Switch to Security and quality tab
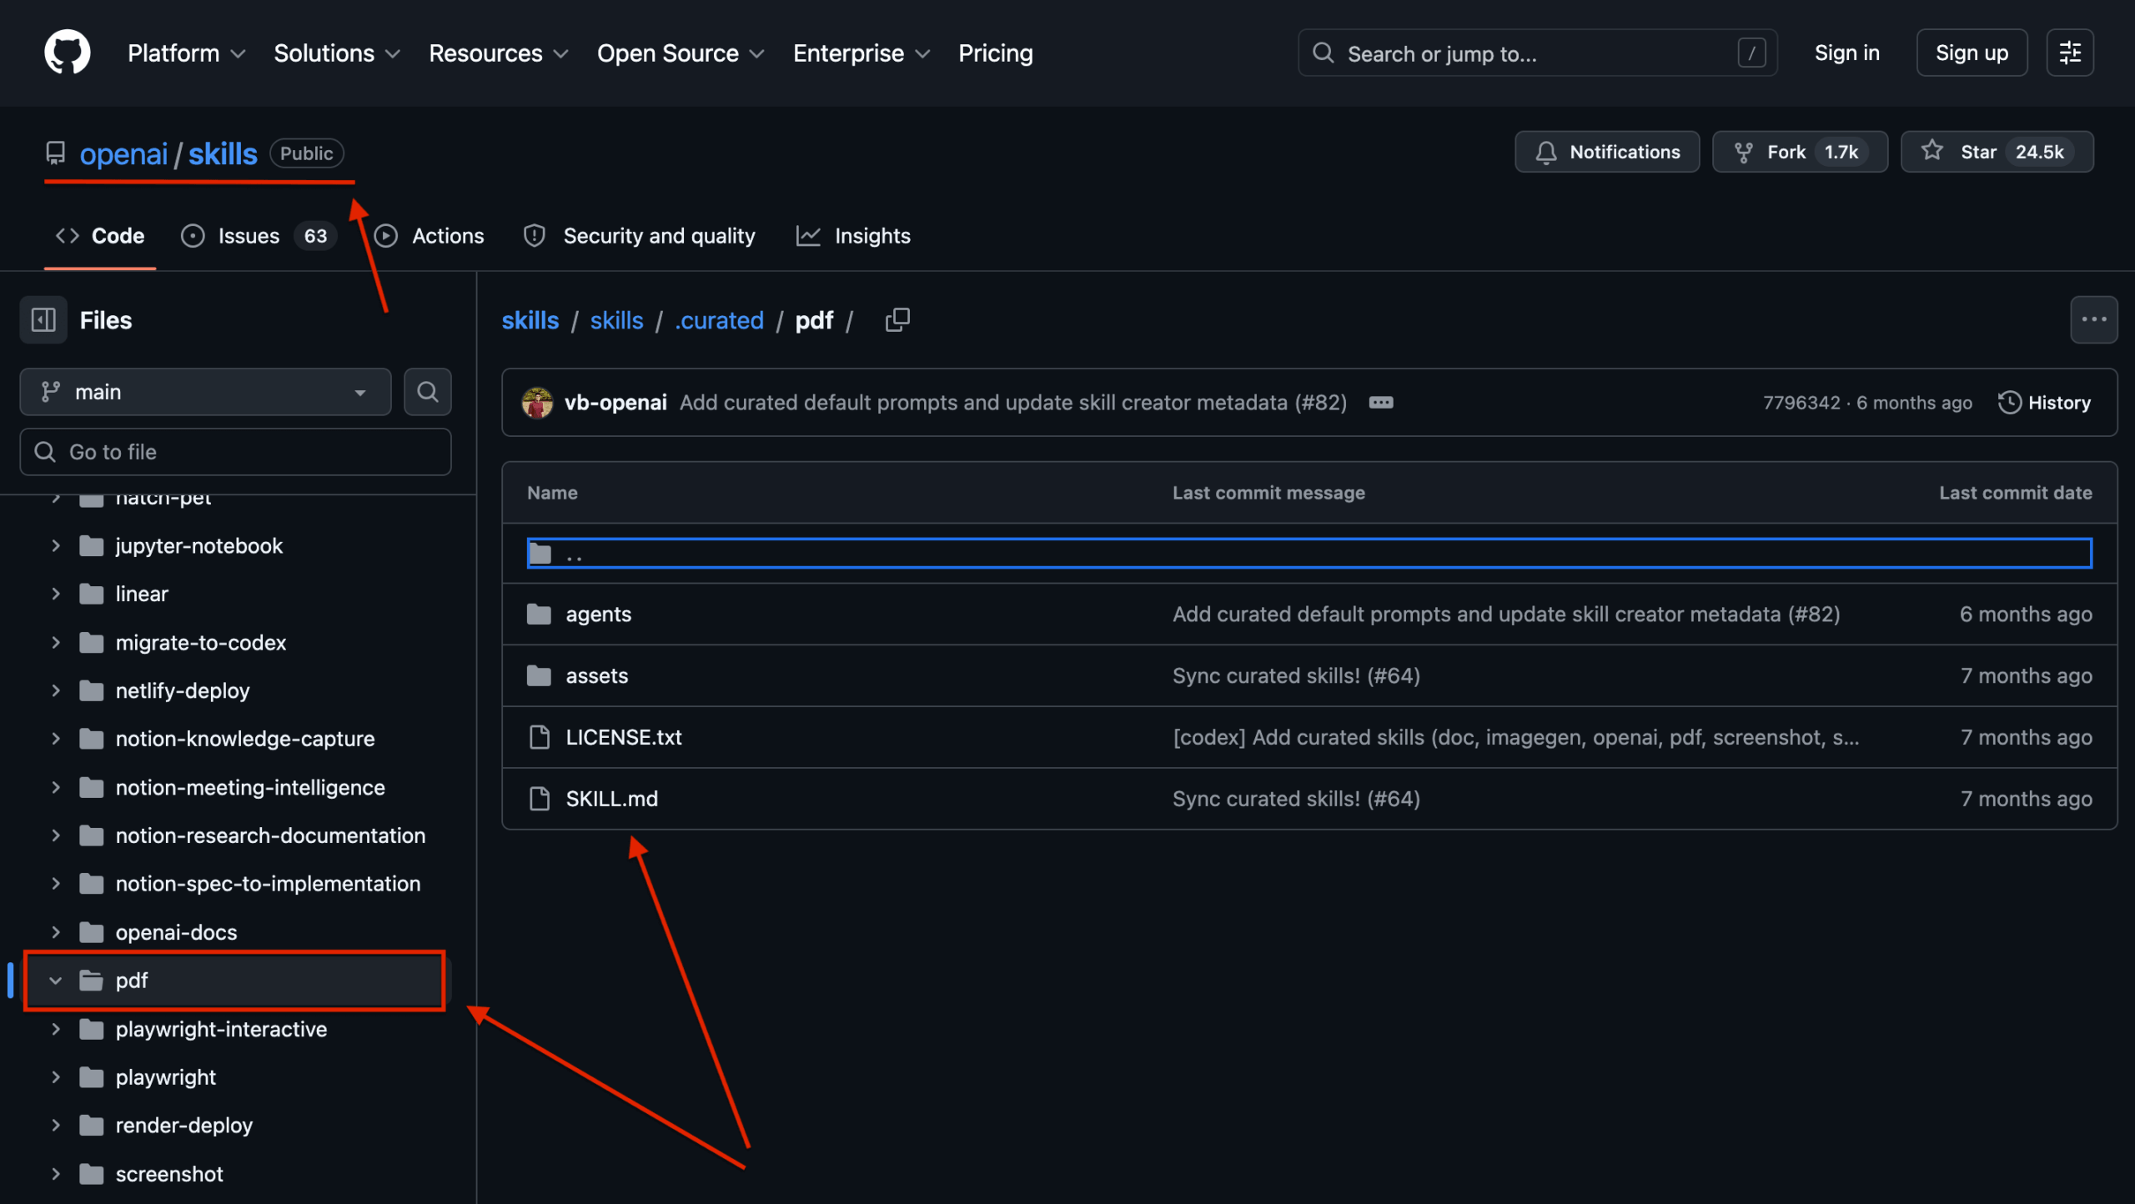 pos(639,236)
